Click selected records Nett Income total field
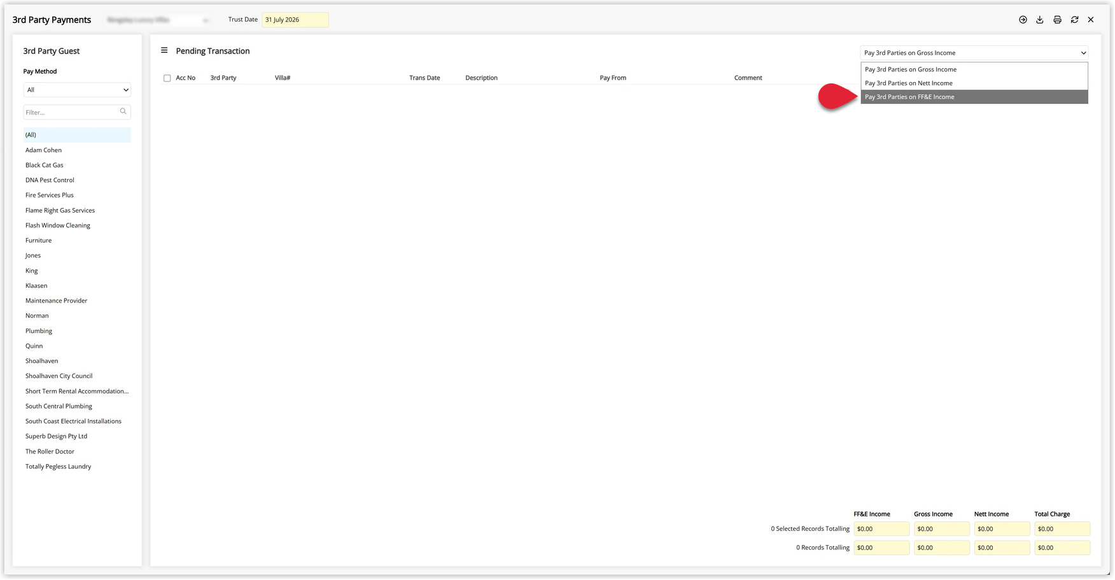Viewport: 1115px width, 580px height. (x=1002, y=529)
